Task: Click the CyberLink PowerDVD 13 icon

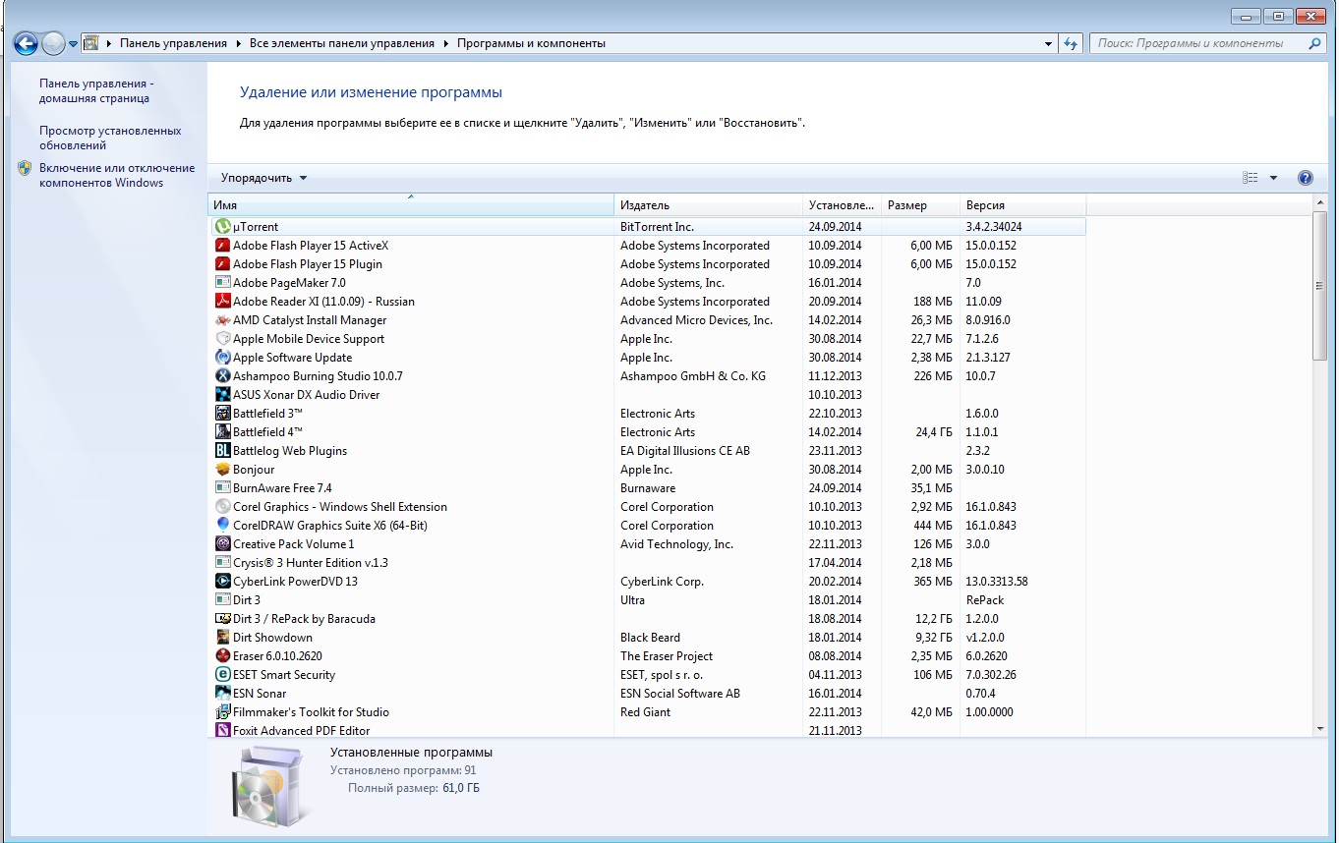Action: (223, 582)
